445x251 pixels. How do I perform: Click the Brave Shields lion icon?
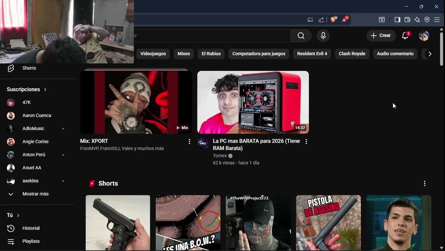click(333, 20)
